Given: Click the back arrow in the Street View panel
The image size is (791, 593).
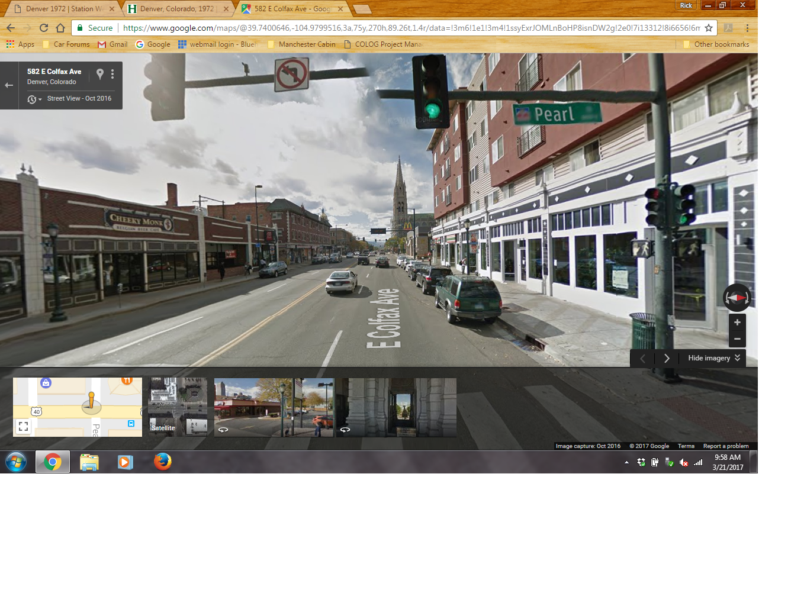Looking at the screenshot, I should pos(9,85).
